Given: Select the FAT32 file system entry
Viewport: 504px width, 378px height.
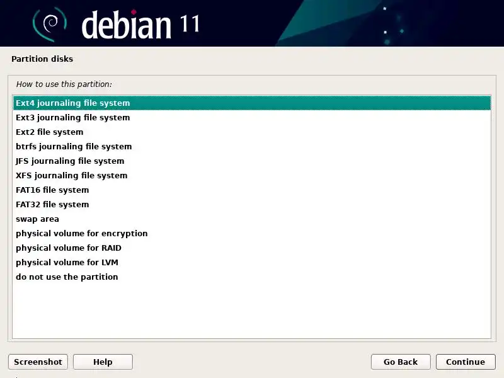Looking at the screenshot, I should [251, 204].
